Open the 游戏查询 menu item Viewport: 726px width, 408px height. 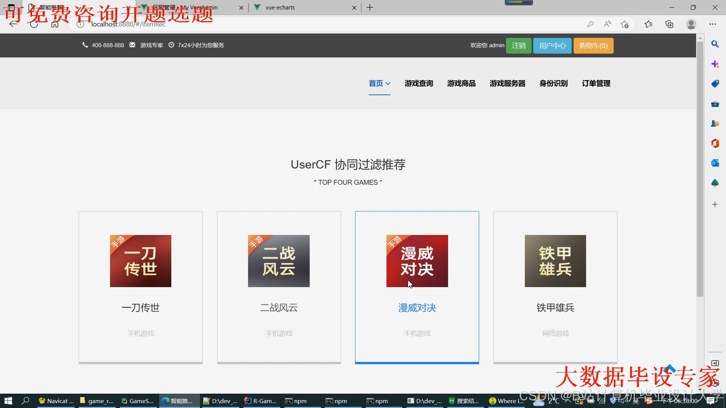(419, 83)
